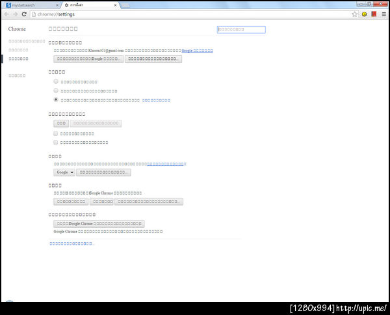The height and width of the screenshot is (315, 390).
Task: Select the third (checked) startup radio button
Action: (x=56, y=100)
